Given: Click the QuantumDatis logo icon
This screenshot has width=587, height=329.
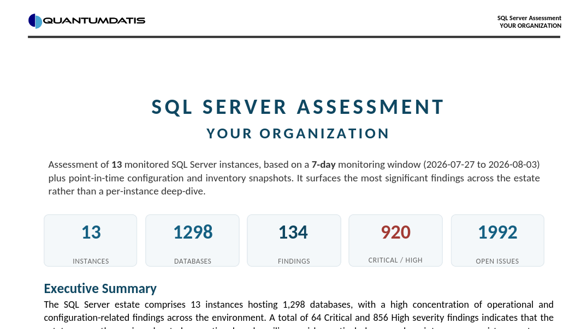Looking at the screenshot, I should click(x=35, y=21).
